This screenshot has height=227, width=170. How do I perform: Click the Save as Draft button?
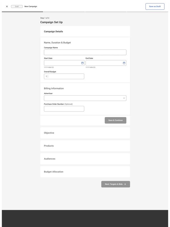click(155, 6)
